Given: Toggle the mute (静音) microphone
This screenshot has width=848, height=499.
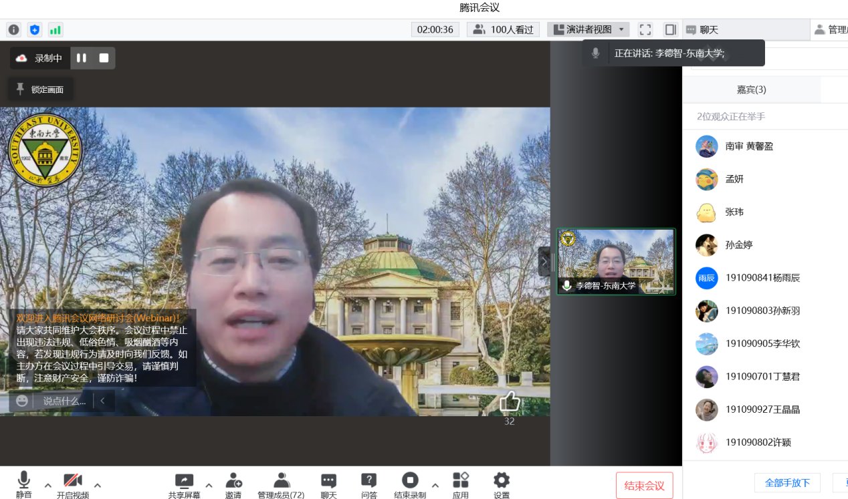Looking at the screenshot, I should (x=24, y=485).
